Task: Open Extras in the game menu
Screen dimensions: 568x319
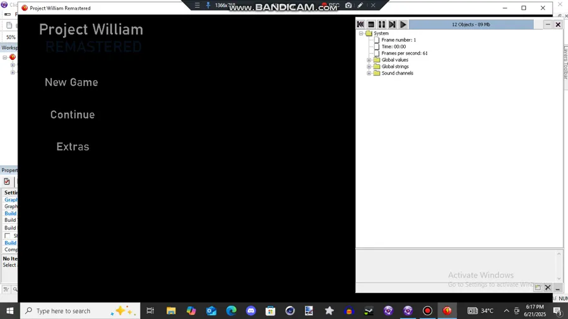Action: click(73, 146)
